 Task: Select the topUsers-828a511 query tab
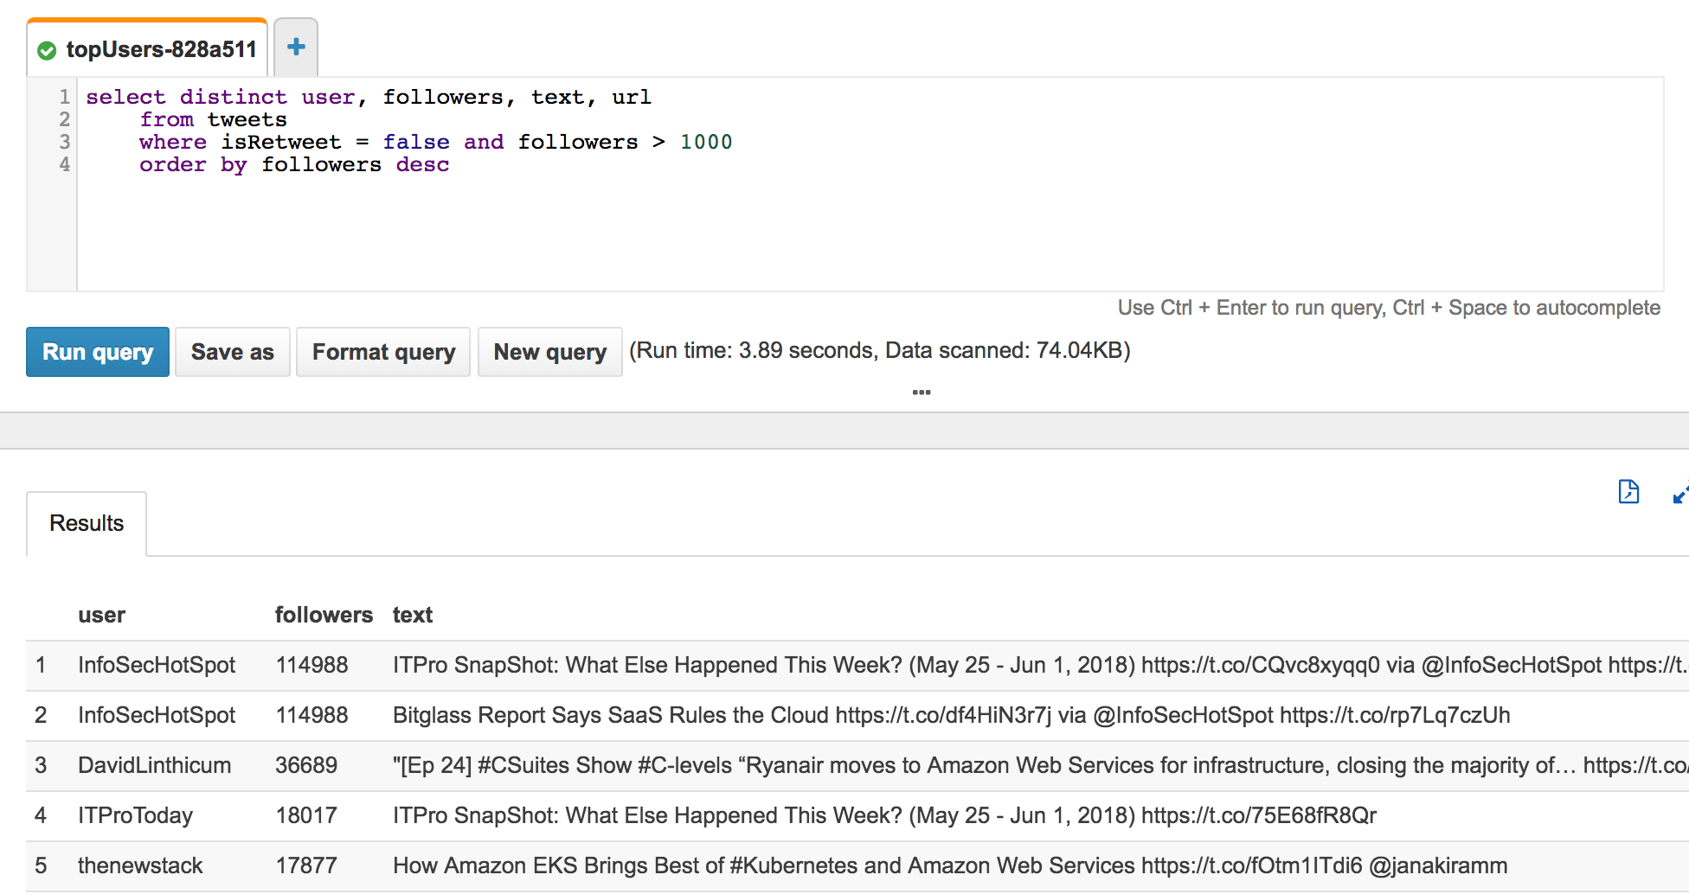[147, 48]
